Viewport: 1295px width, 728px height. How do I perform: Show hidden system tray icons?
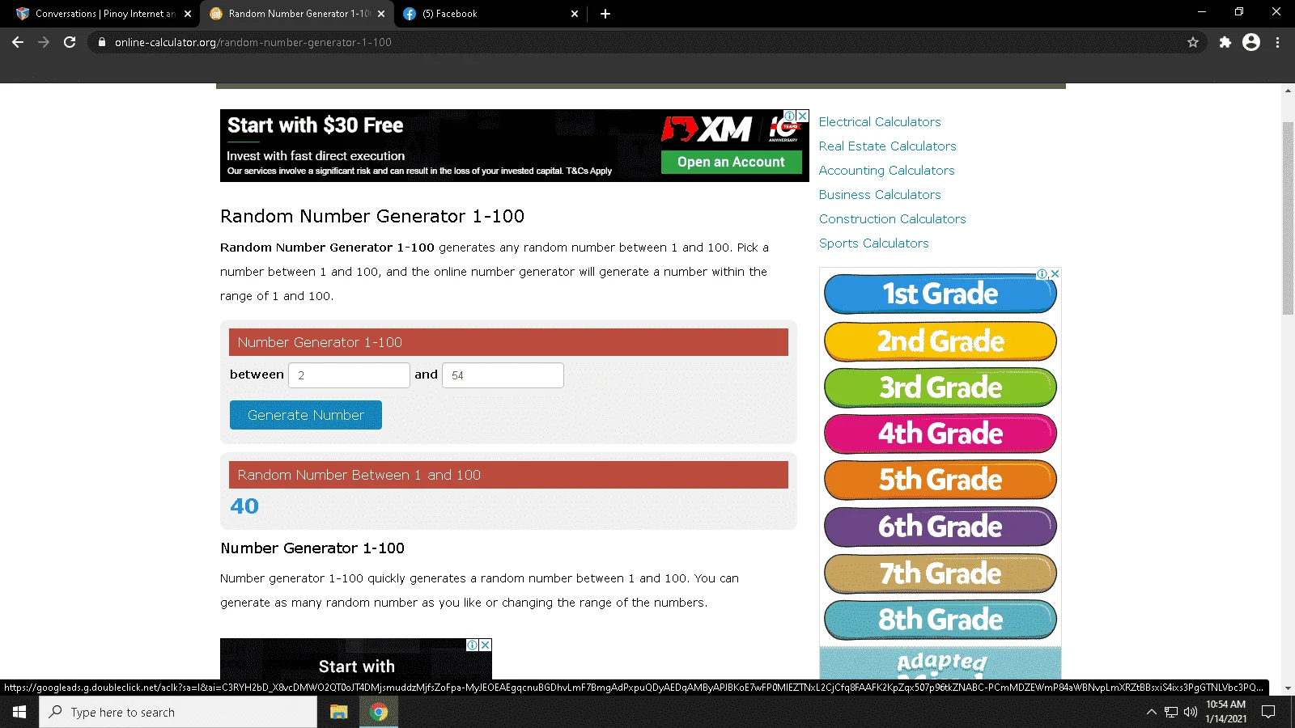1152,712
